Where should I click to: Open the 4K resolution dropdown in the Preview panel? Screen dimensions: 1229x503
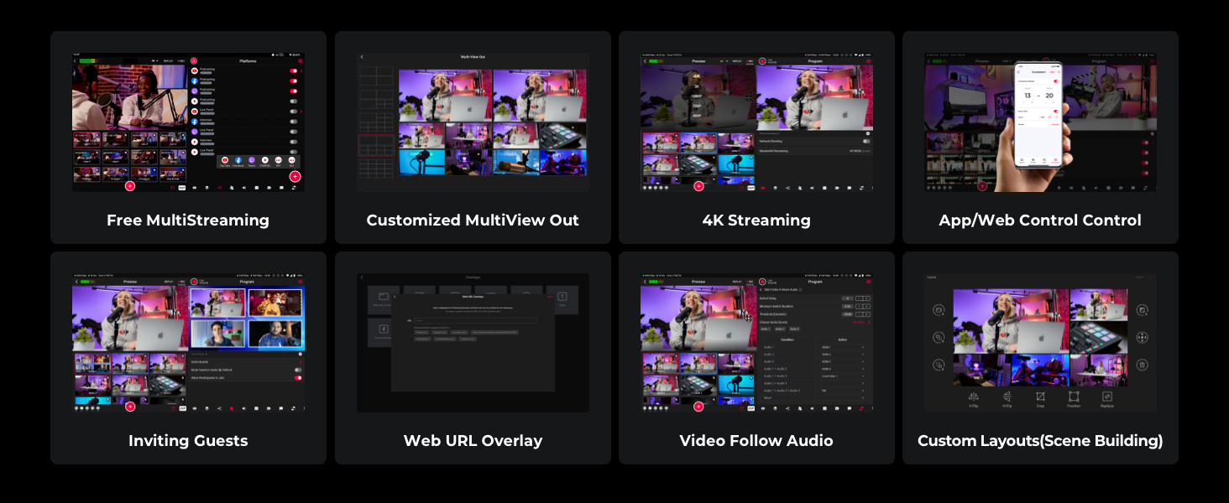click(697, 75)
